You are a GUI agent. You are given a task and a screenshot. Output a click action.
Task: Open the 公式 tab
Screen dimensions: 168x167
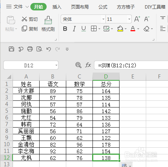(x=103, y=7)
